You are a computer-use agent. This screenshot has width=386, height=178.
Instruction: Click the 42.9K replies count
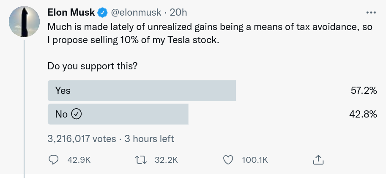[x=79, y=160]
